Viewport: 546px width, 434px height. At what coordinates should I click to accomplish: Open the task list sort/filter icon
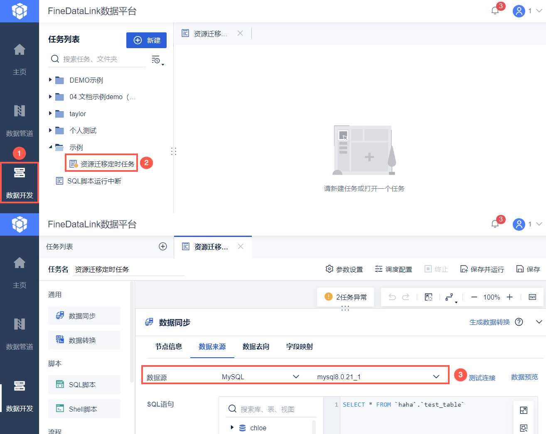[157, 60]
